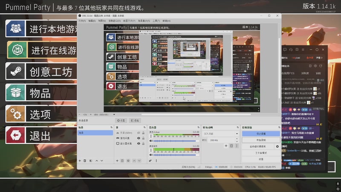Open mixer footer three-dot menu
Image resolution: width=341 pixels, height=192 pixels.
(156, 161)
